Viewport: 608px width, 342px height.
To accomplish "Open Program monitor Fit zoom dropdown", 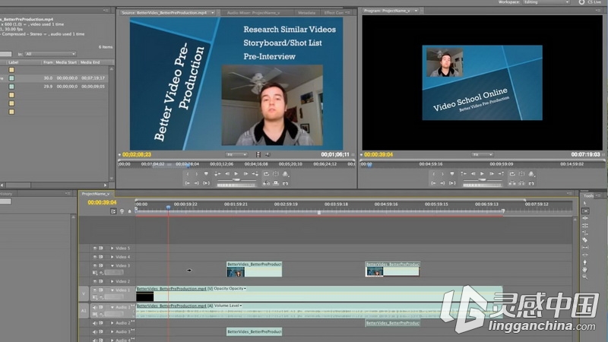I will point(482,154).
